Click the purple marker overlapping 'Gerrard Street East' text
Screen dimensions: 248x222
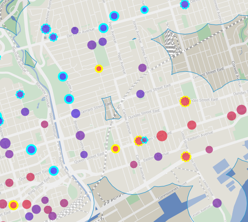tap(140, 94)
